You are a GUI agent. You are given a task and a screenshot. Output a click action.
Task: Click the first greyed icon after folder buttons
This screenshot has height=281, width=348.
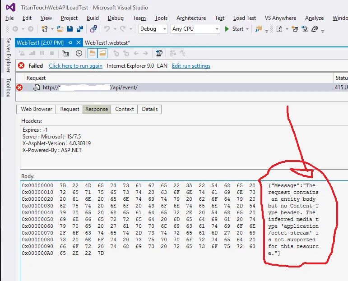click(x=116, y=53)
